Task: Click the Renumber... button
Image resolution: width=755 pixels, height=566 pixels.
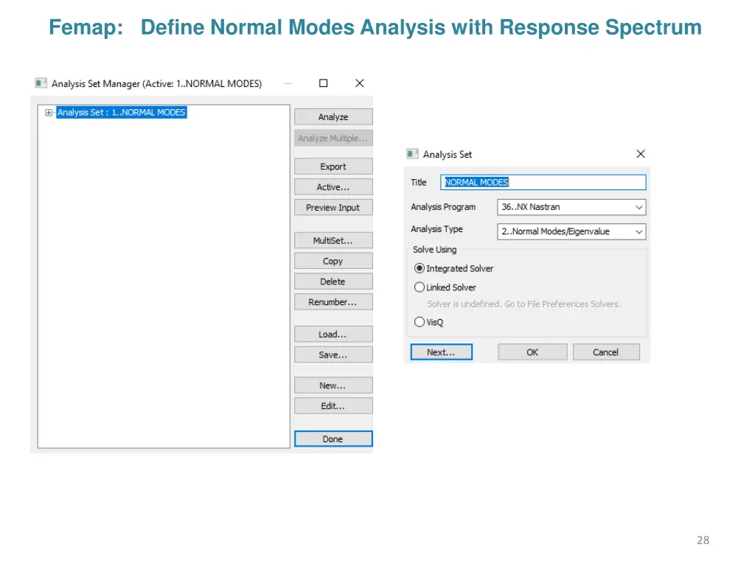Action: (x=333, y=301)
